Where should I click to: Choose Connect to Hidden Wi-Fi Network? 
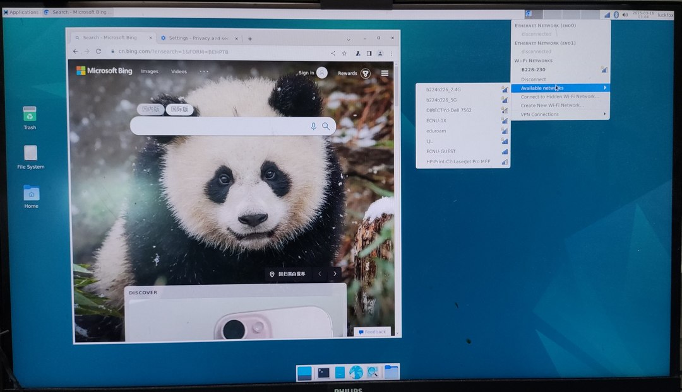tap(560, 97)
